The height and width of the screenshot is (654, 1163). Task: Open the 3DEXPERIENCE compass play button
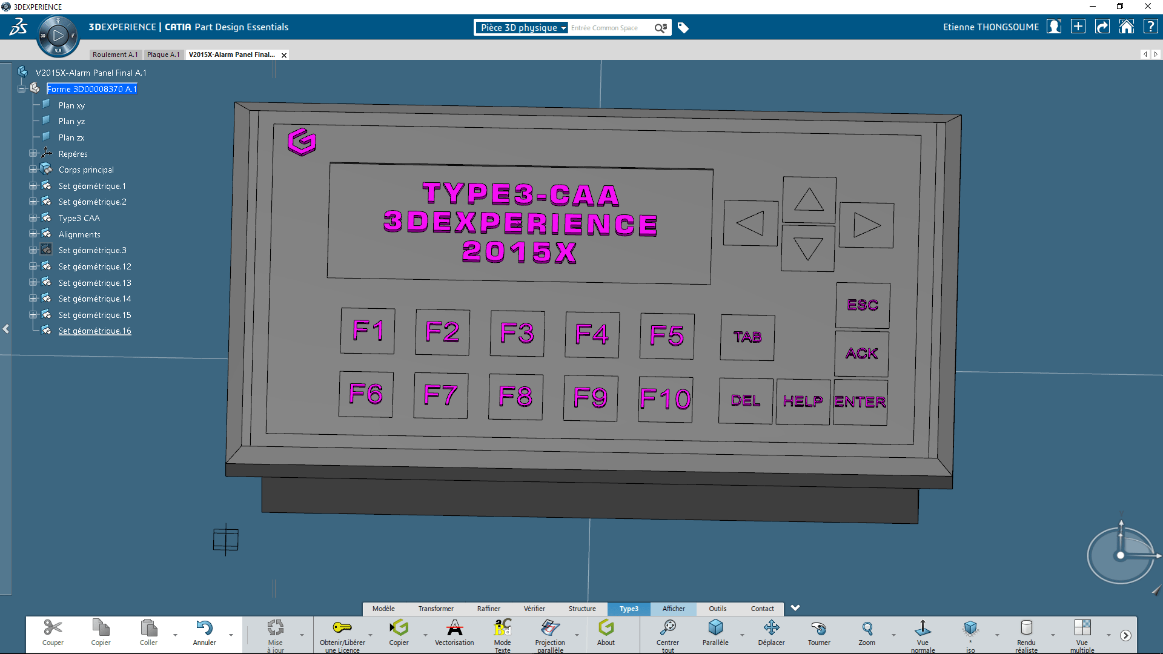pos(58,36)
